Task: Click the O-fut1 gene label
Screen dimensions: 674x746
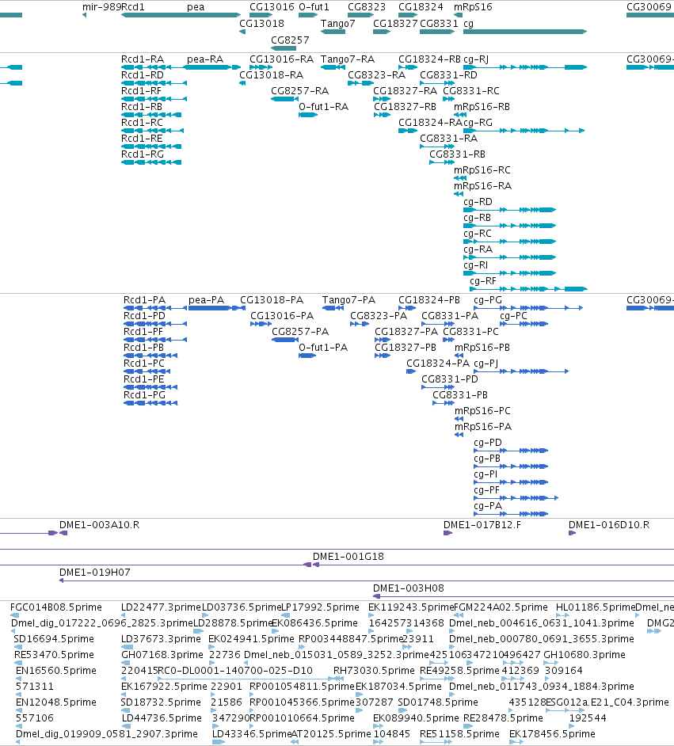Action: (314, 7)
